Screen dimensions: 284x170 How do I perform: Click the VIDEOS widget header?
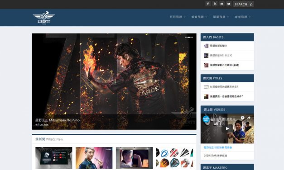coord(227,109)
